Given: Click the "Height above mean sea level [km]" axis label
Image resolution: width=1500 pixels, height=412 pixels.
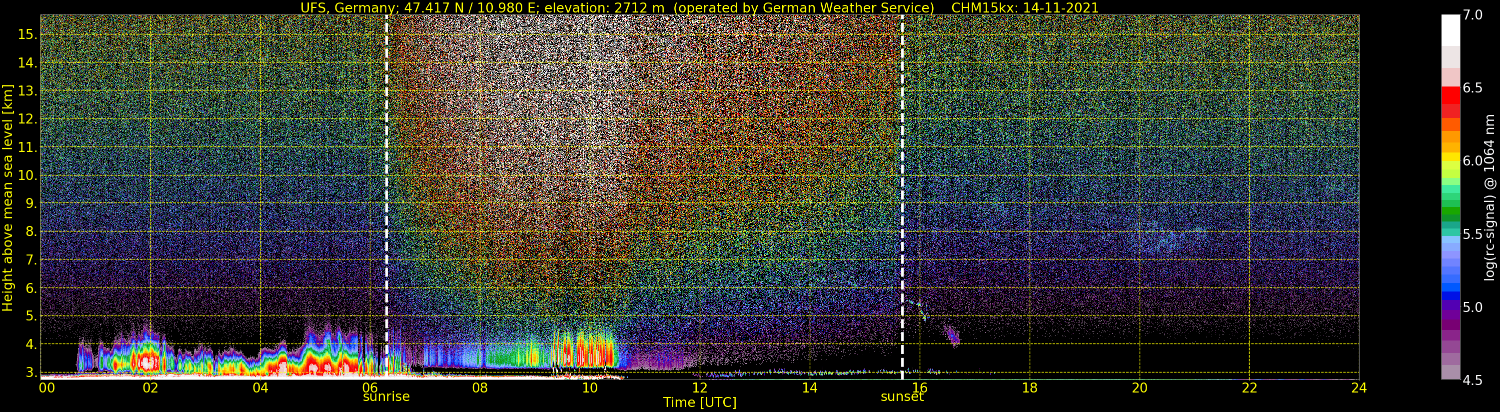Looking at the screenshot, I should coord(7,198).
